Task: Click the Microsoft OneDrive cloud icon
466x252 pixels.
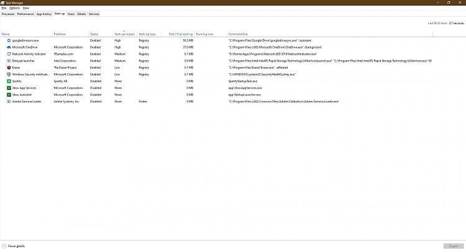Action: point(9,47)
